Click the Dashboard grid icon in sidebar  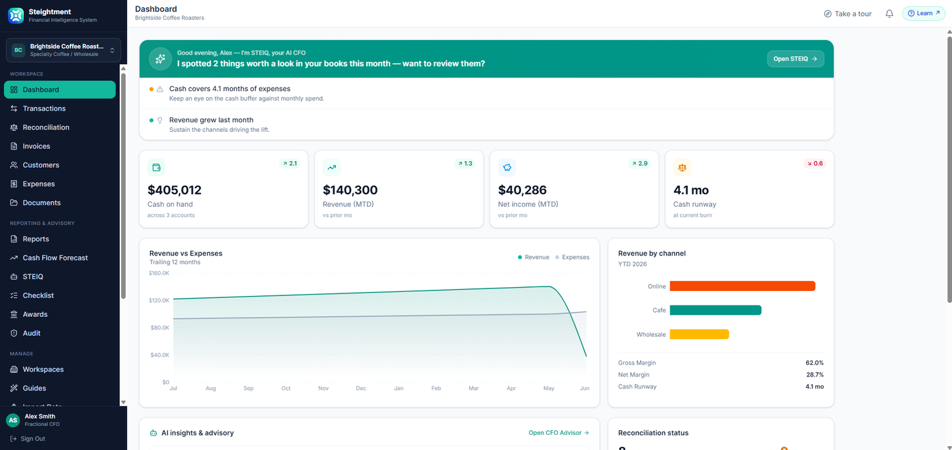[x=14, y=90]
